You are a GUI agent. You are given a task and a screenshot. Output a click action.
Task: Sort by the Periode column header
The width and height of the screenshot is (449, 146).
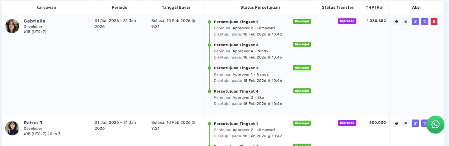(119, 7)
